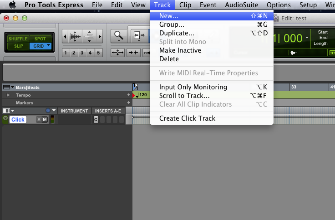Mute the Click track
Image resolution: width=335 pixels, height=220 pixels.
[45, 119]
